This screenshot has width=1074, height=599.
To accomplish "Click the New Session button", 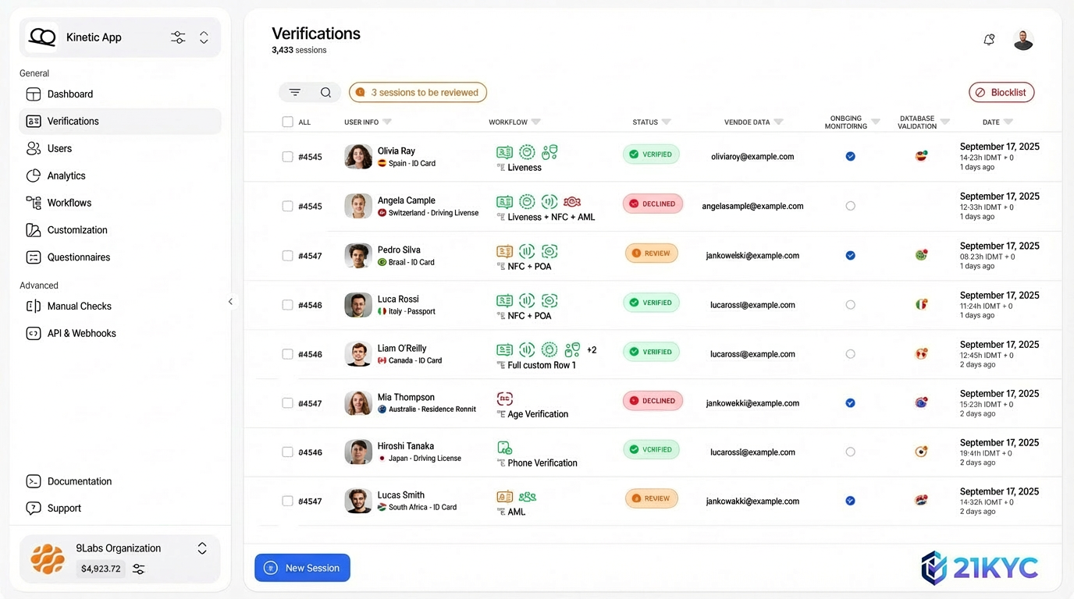I will pos(302,568).
